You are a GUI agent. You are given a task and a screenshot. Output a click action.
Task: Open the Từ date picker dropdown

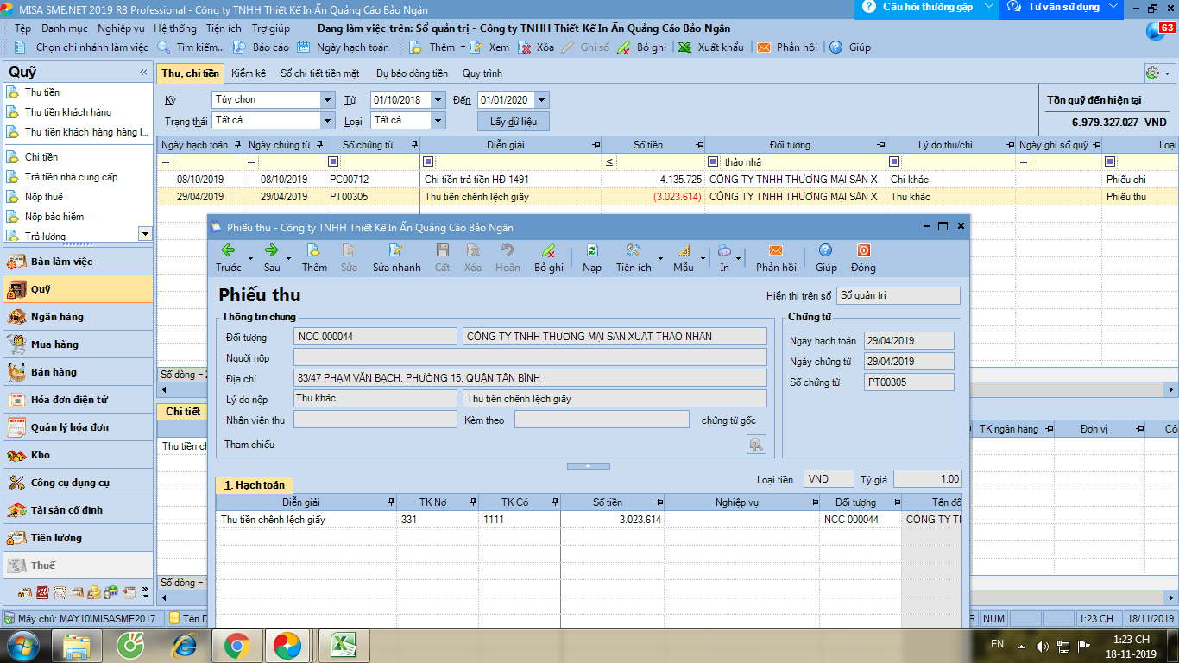pyautogui.click(x=438, y=100)
